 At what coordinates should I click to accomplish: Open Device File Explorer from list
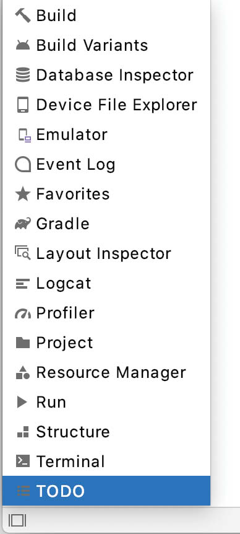pyautogui.click(x=106, y=105)
